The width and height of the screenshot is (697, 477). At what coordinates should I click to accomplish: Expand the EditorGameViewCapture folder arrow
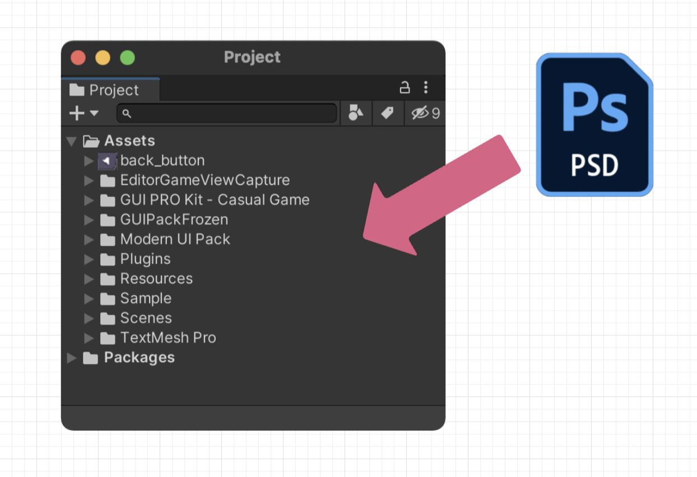pos(89,180)
